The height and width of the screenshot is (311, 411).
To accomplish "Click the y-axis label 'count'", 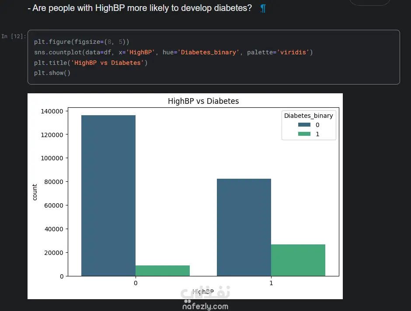I will (x=35, y=192).
